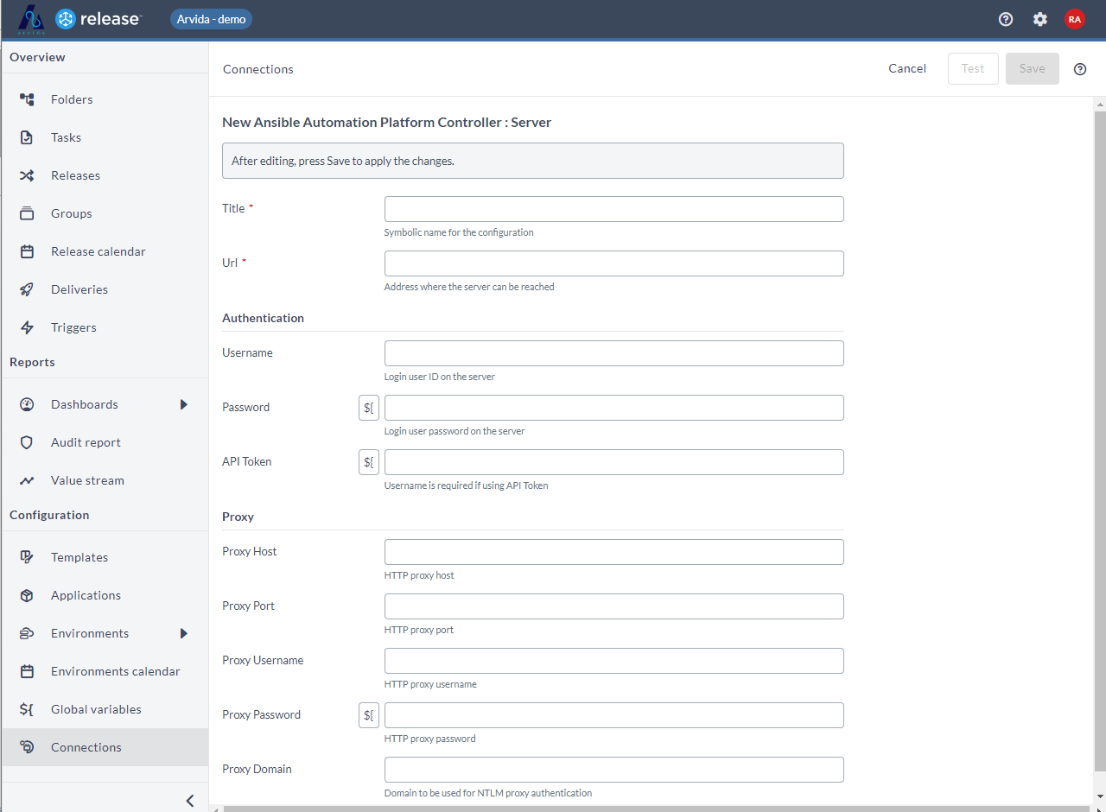Open the Triggers section
Viewport: 1106px width, 812px height.
(73, 327)
